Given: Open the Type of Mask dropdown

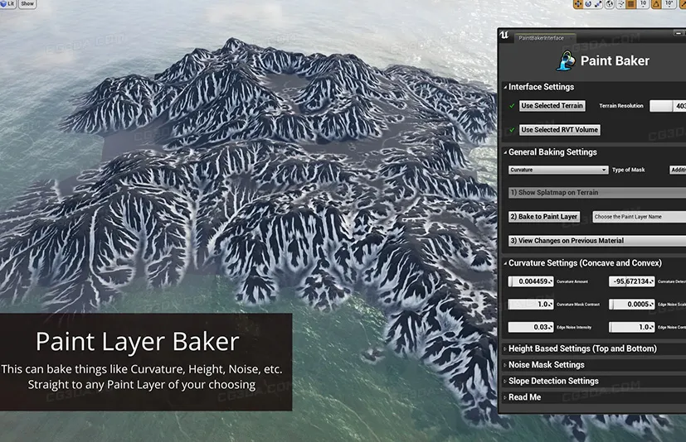Looking at the screenshot, I should (x=678, y=170).
